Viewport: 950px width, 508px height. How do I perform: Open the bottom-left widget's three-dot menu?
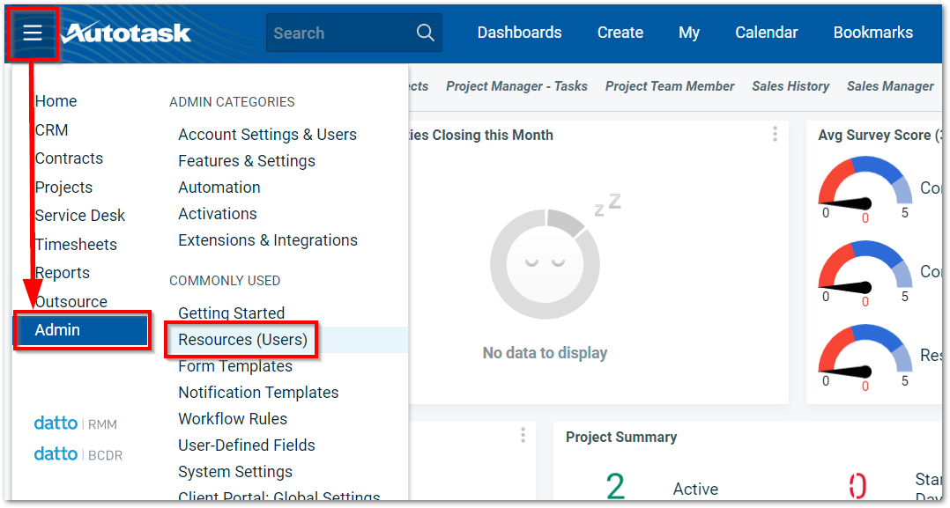click(x=523, y=434)
